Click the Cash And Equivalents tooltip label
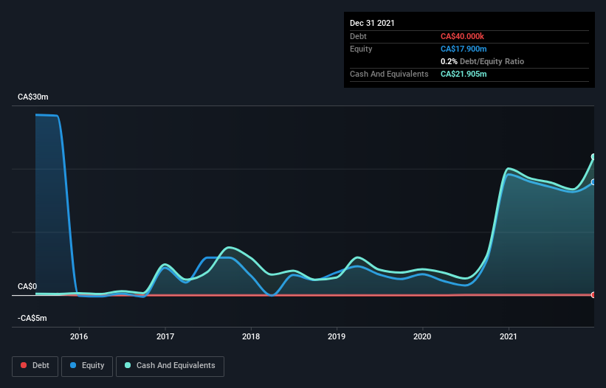The width and height of the screenshot is (606, 388). pos(389,74)
